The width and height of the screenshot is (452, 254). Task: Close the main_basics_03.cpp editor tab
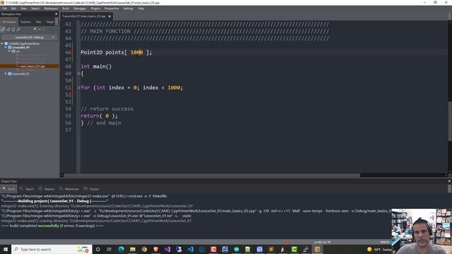(x=109, y=16)
